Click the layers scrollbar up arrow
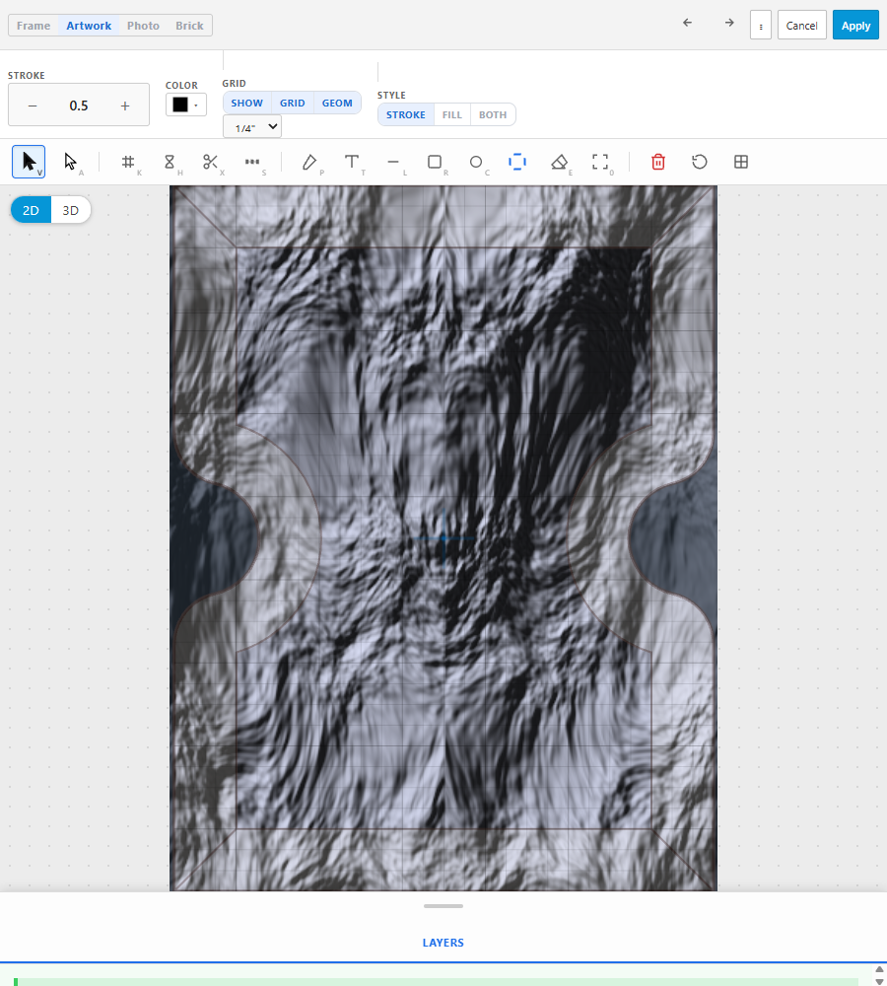The image size is (887, 986). click(x=879, y=969)
